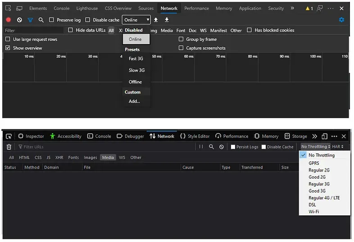The image size is (354, 242).
Task: Open network settings blue gear icon
Action: click(x=341, y=20)
